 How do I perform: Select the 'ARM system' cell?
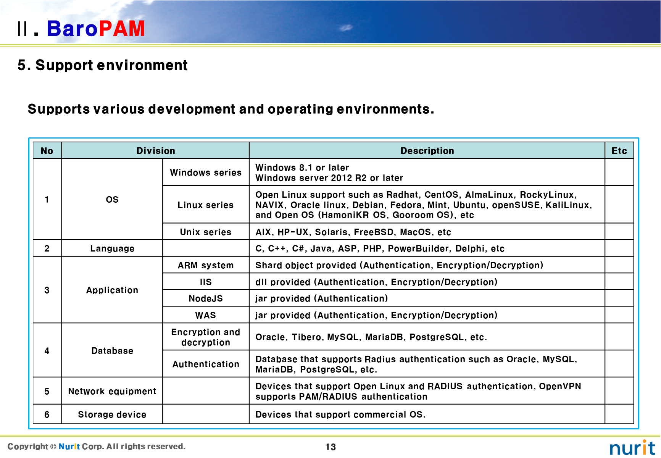(x=206, y=265)
